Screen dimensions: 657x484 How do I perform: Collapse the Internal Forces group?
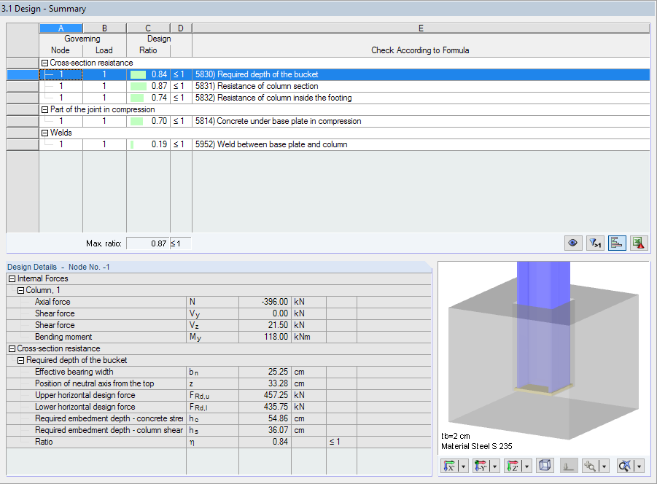[12, 278]
